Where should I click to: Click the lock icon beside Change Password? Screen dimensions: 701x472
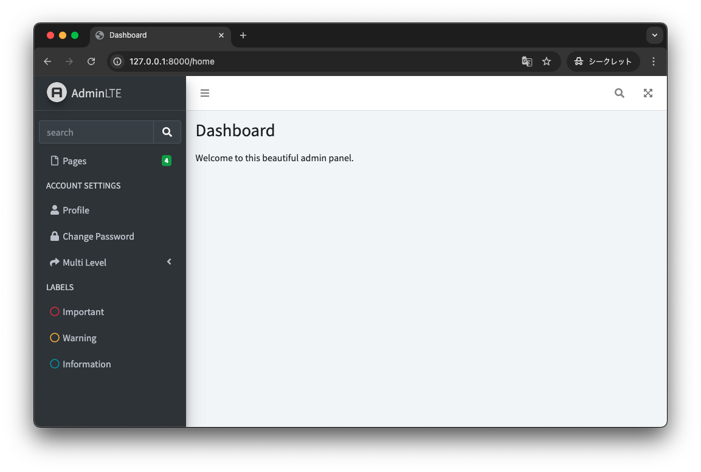click(x=55, y=236)
